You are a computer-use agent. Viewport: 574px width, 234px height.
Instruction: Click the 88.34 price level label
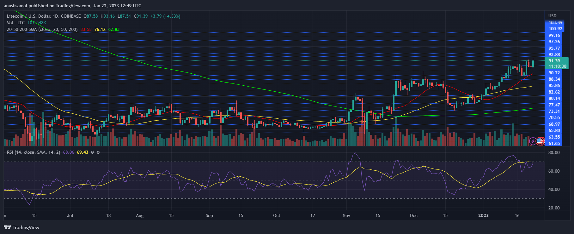coord(554,79)
